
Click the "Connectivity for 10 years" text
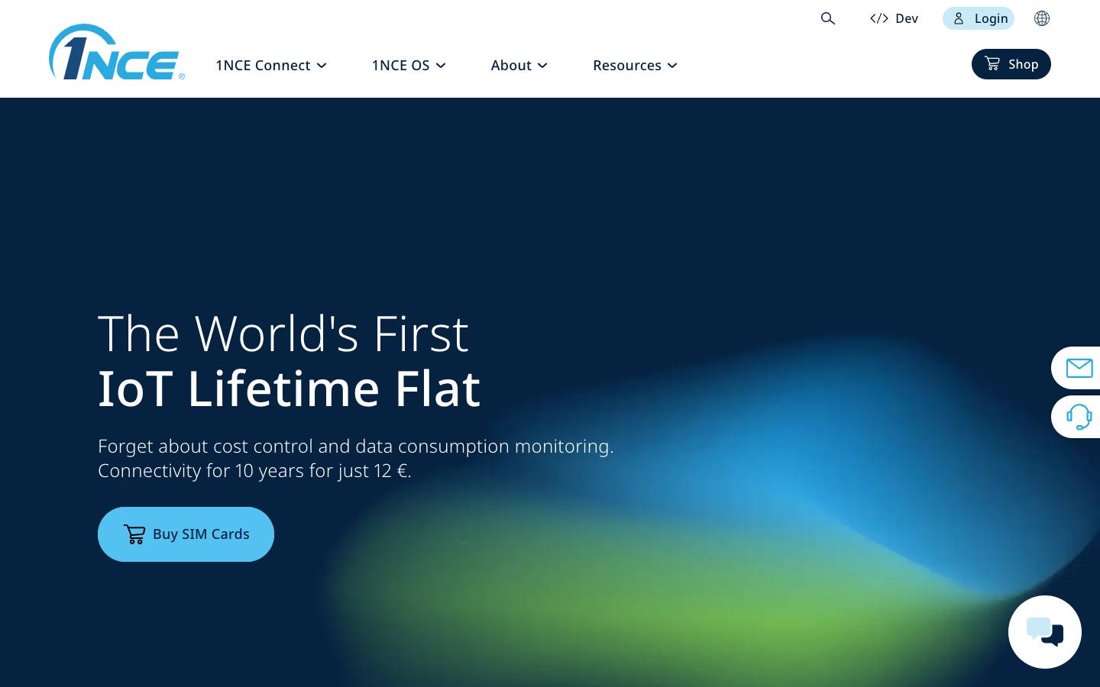[202, 471]
